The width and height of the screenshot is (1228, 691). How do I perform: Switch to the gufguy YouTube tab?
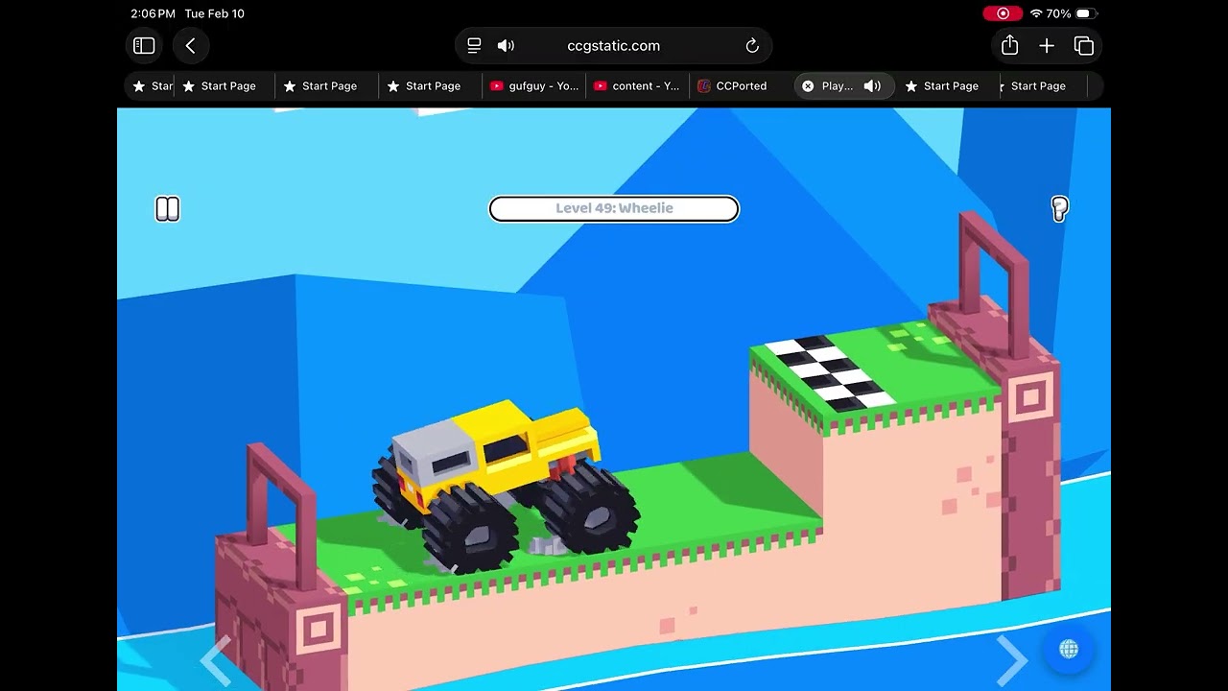pyautogui.click(x=533, y=86)
